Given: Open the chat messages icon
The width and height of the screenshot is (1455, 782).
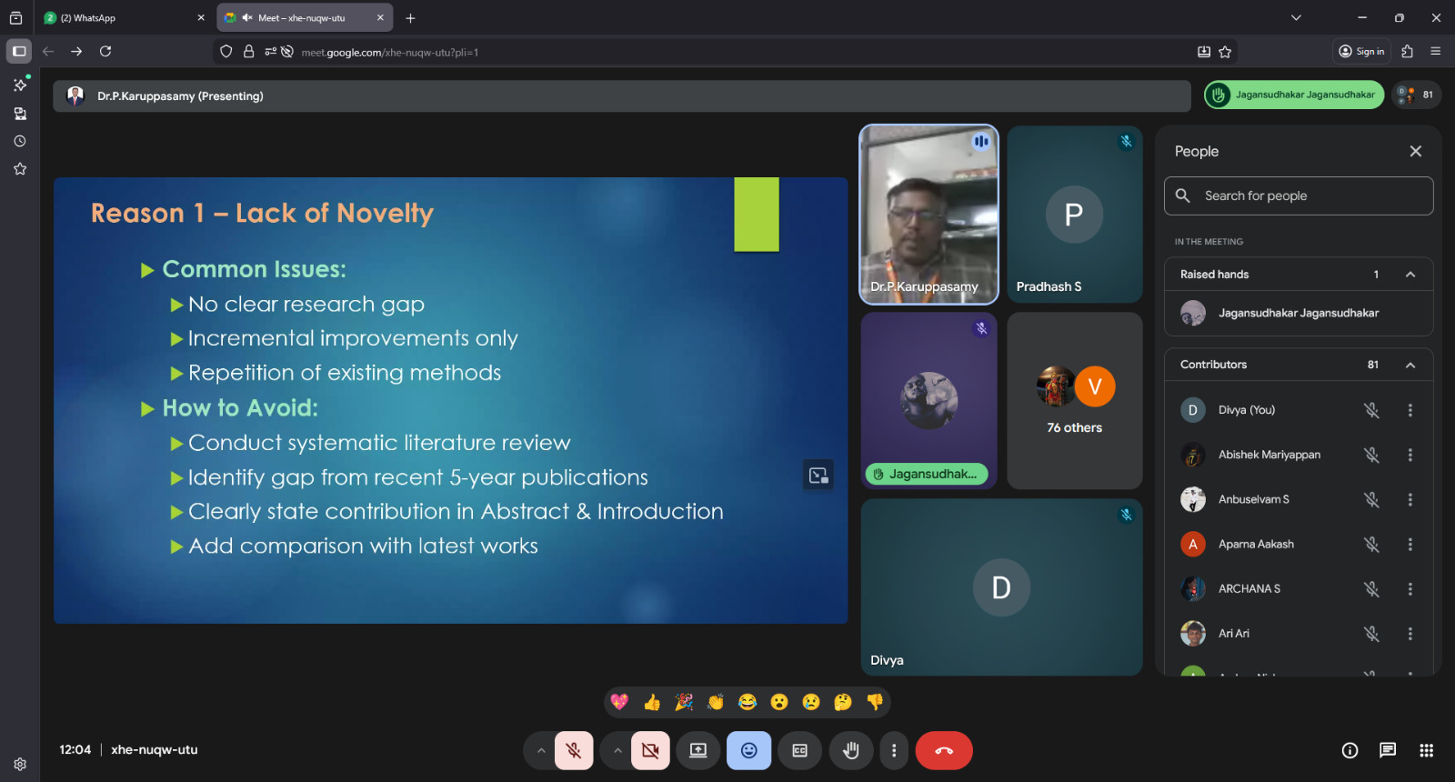Looking at the screenshot, I should coord(1388,750).
